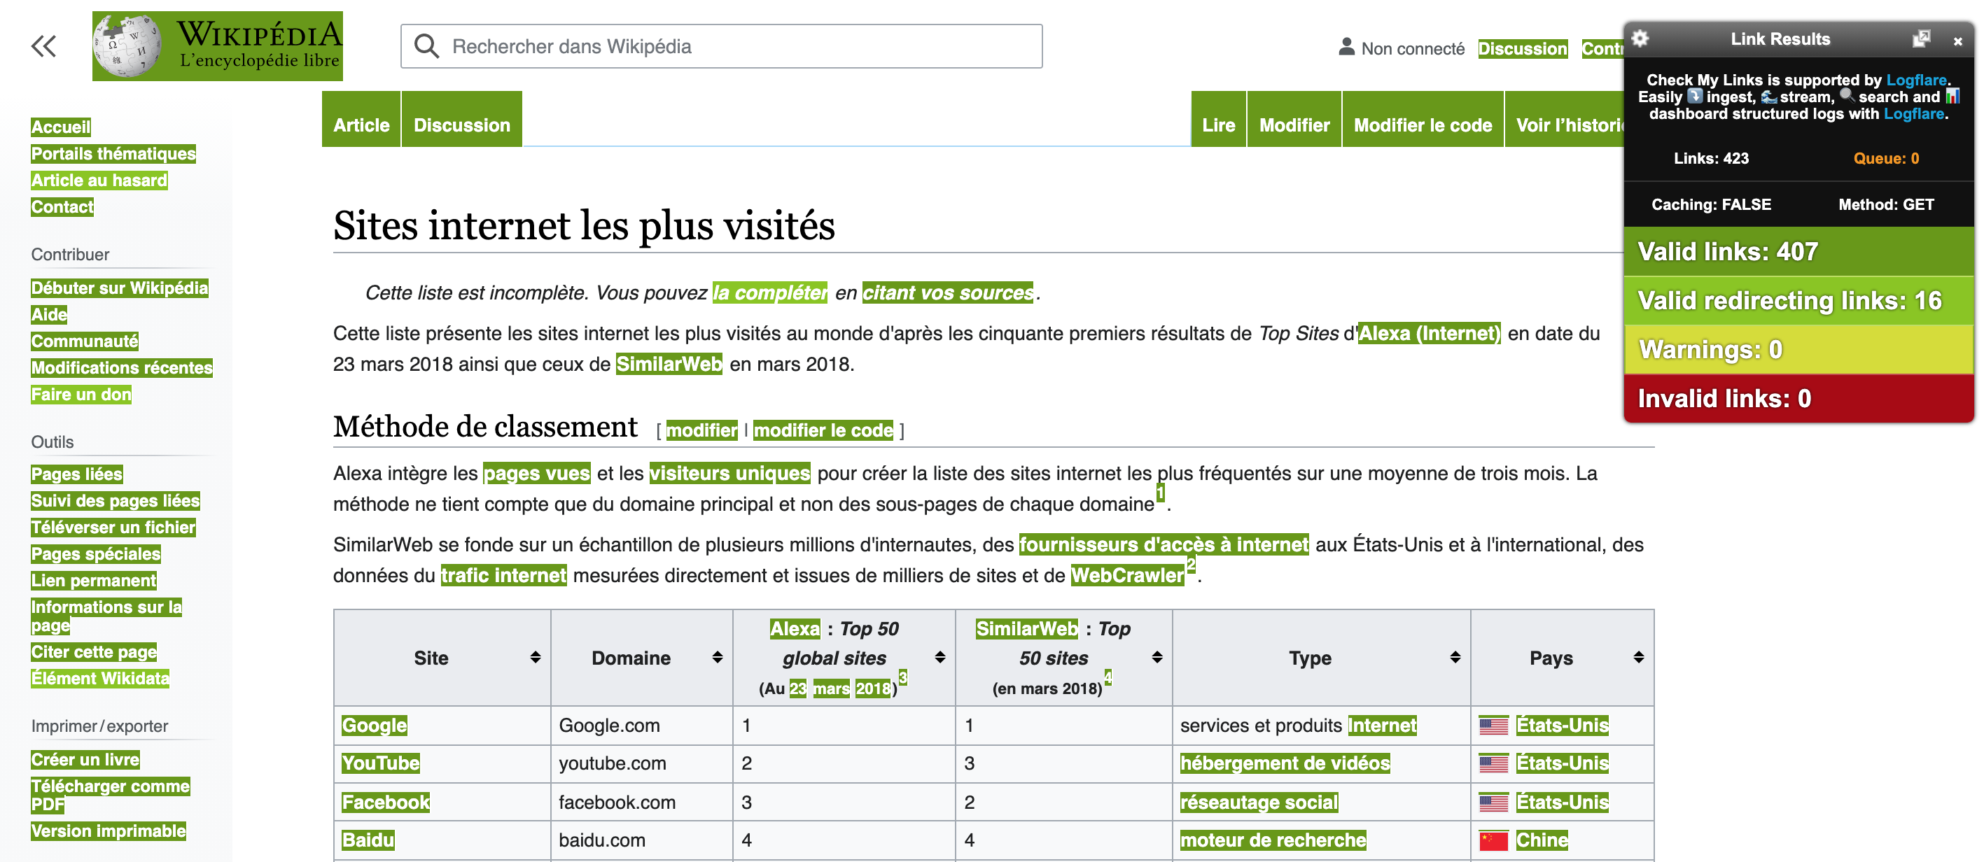Click the United States flag in Facebook row
Viewport: 1984px width, 862px height.
tap(1493, 803)
